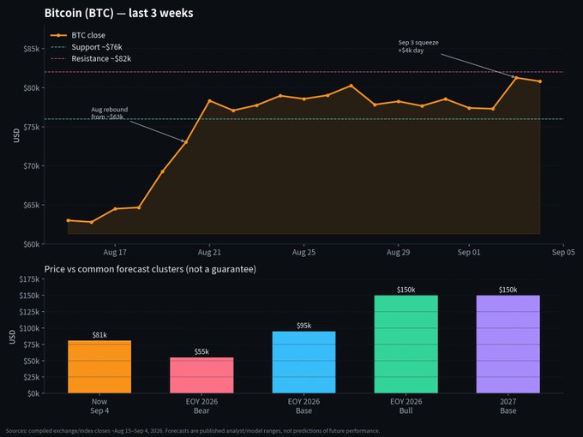
Task: Click the $100k y-axis label on bar chart
Action: [x=29, y=328]
